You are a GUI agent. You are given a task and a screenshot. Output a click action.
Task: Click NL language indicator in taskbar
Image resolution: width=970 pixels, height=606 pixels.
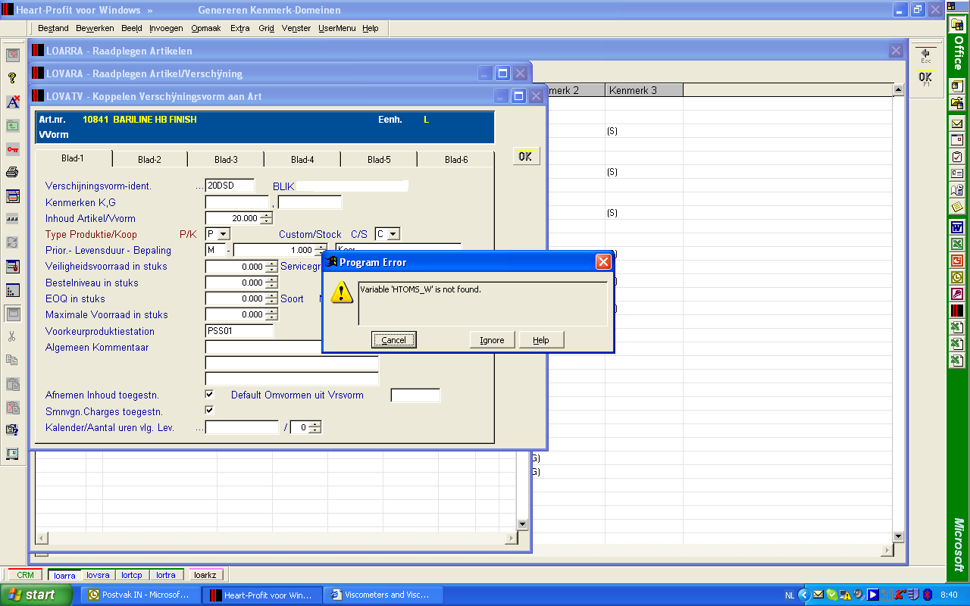(x=790, y=595)
